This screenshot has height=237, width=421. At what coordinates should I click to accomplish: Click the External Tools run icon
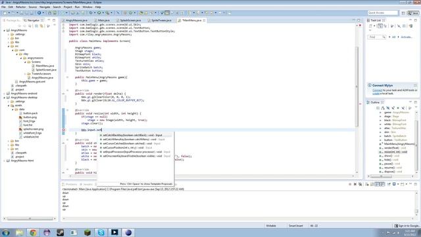tap(107, 13)
